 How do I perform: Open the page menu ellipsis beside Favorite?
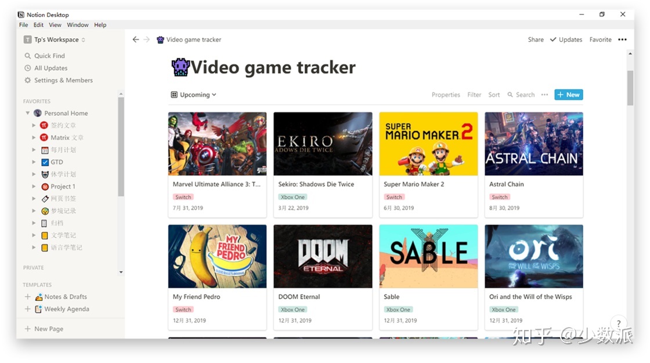(622, 39)
